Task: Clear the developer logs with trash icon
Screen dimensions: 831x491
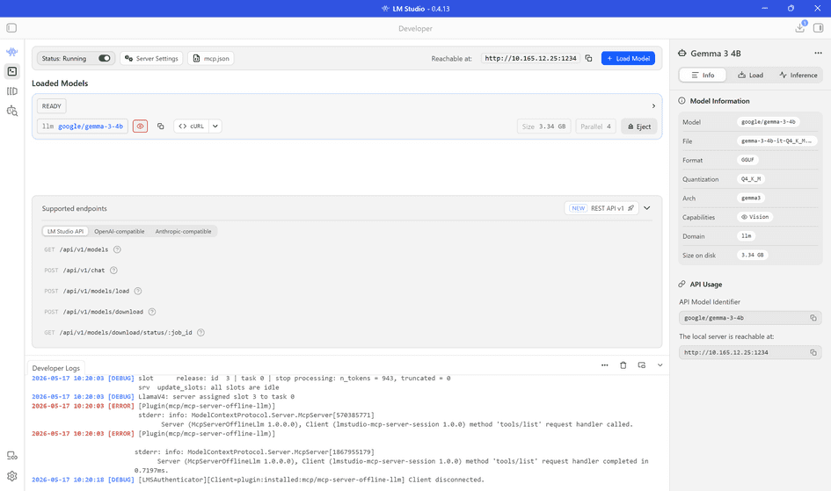Action: (623, 365)
